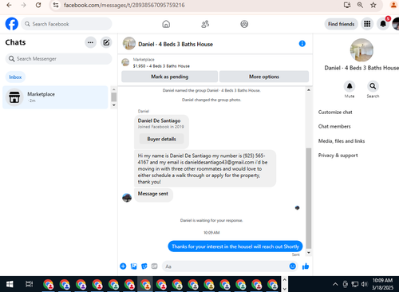Click the browser address bar URL
The image size is (399, 292).
[124, 5]
